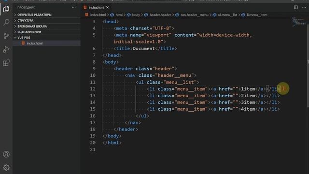Click closing </nav> tag on line 17

(133, 122)
